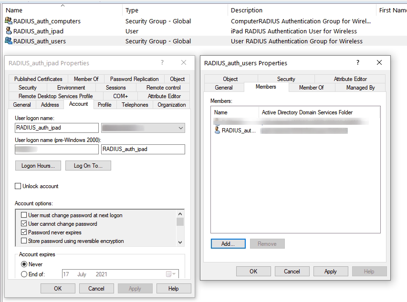Viewport: 407px width, 302px height.
Task: Open General tab in RADIUS_auth_users Properties
Action: [224, 87]
